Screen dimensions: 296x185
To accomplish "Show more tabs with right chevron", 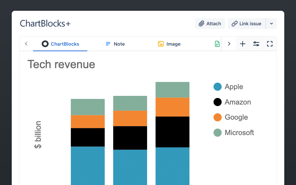I will pyautogui.click(x=229, y=44).
